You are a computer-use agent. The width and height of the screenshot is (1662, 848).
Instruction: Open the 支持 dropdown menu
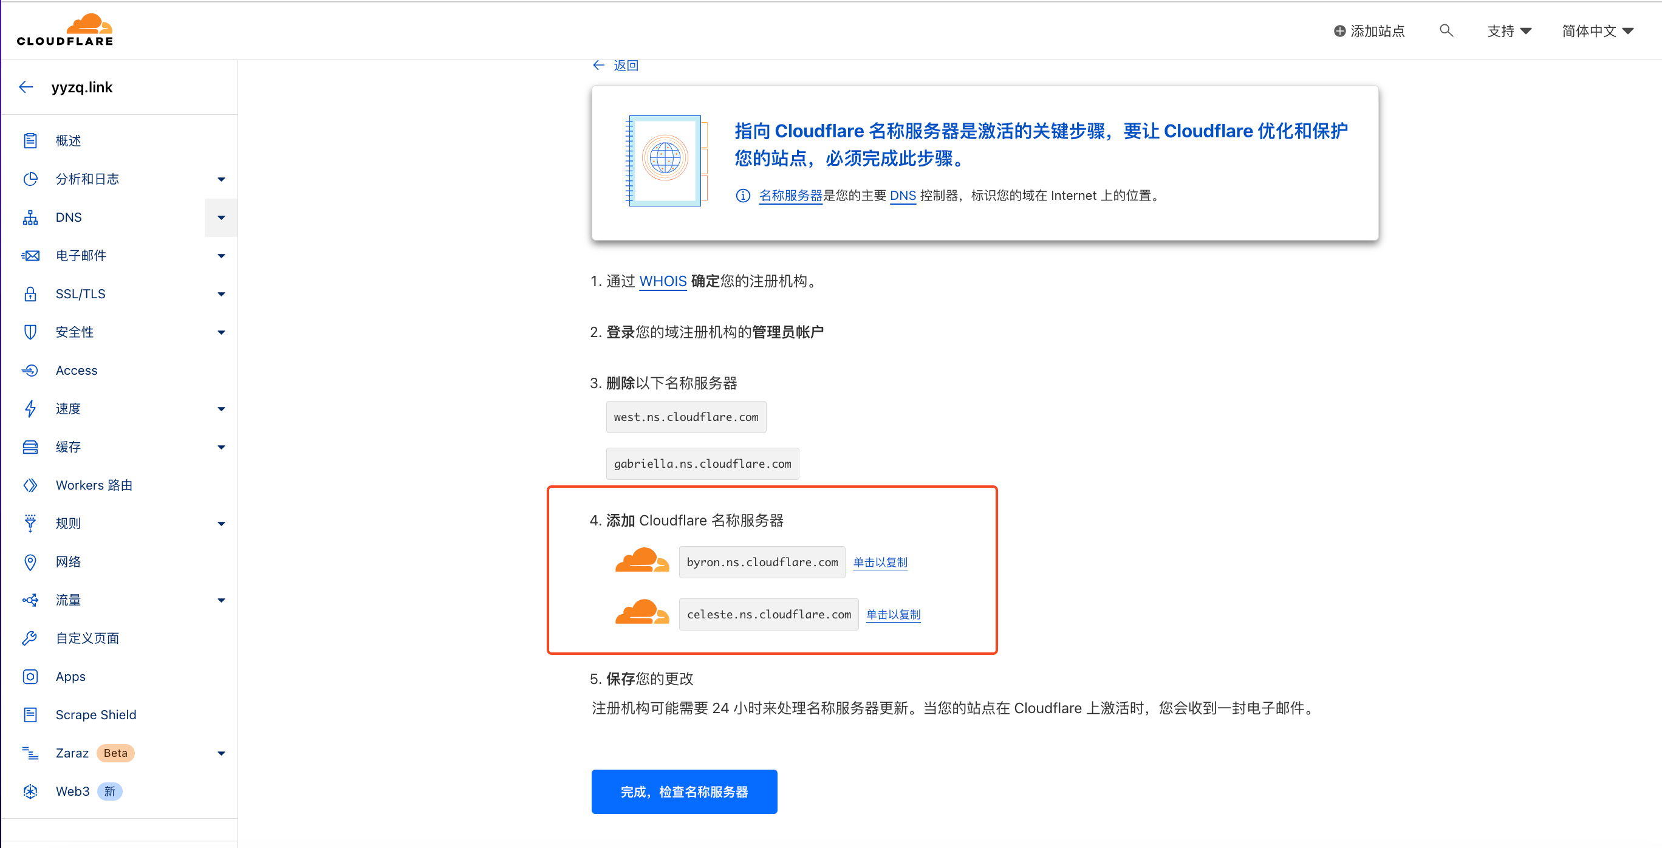coord(1509,31)
